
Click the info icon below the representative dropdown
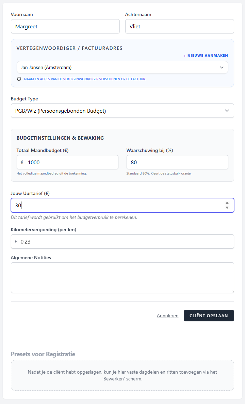(x=19, y=79)
